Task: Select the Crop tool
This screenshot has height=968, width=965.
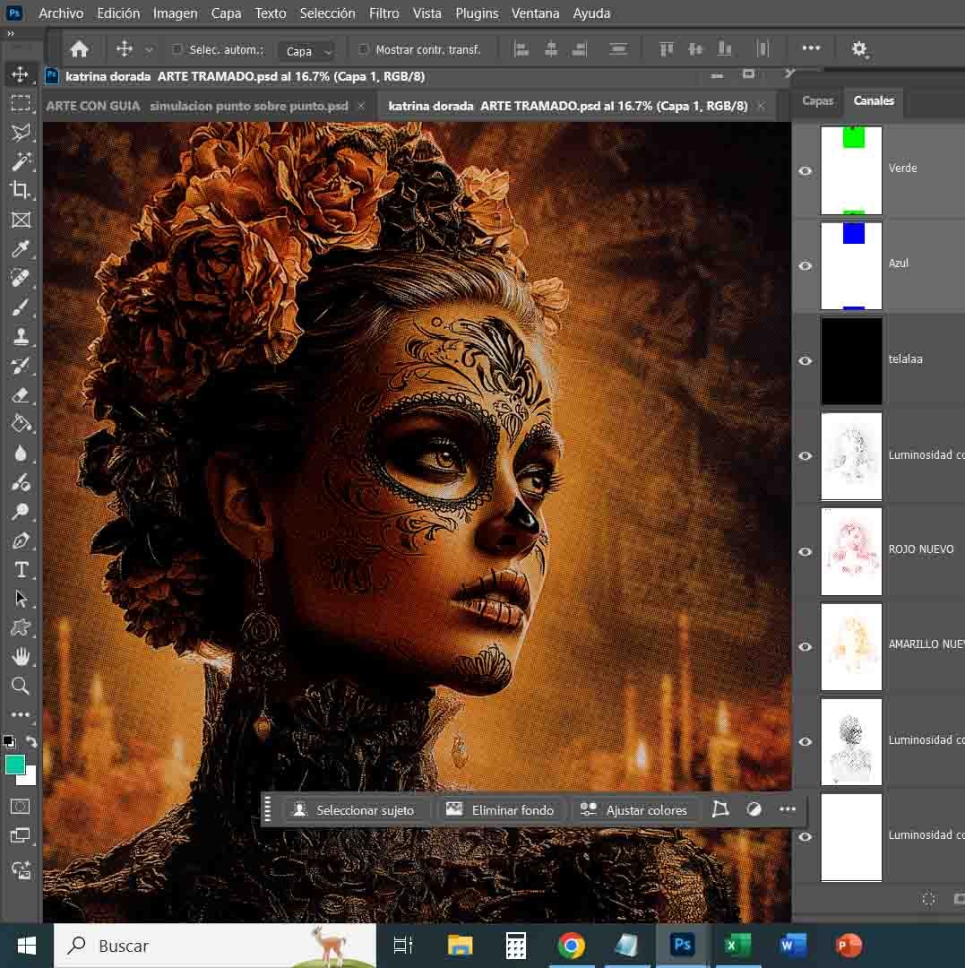Action: coord(20,190)
